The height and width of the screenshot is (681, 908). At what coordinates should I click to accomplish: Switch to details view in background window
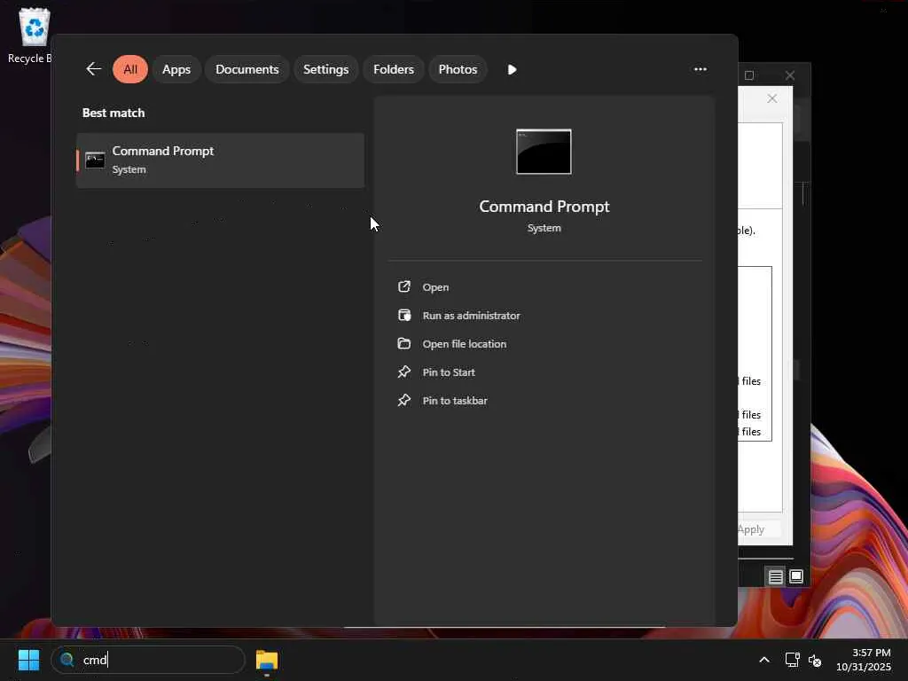tap(775, 576)
